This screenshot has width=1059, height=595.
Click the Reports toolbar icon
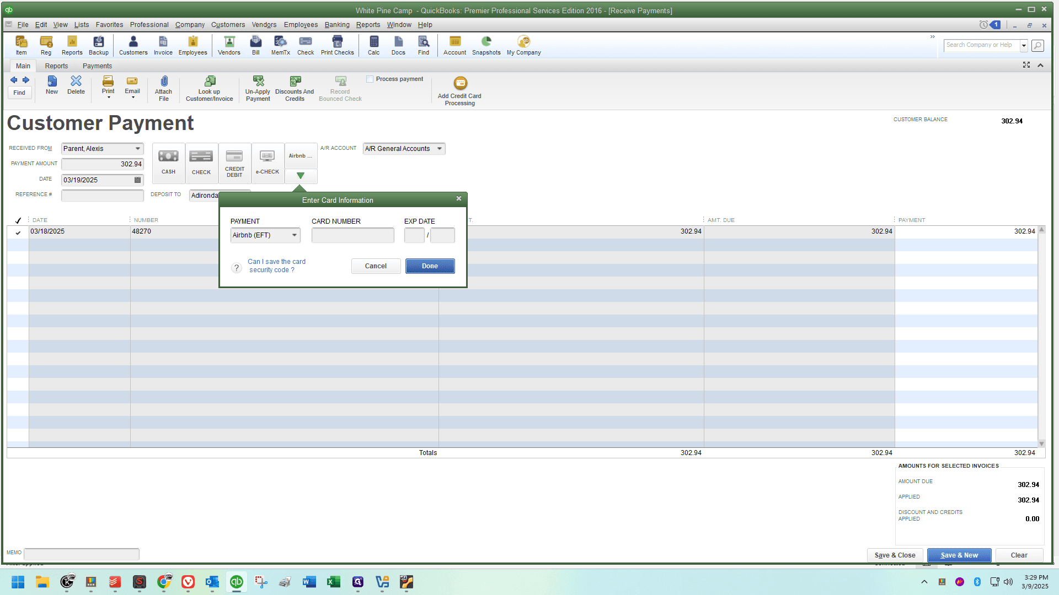click(x=72, y=45)
